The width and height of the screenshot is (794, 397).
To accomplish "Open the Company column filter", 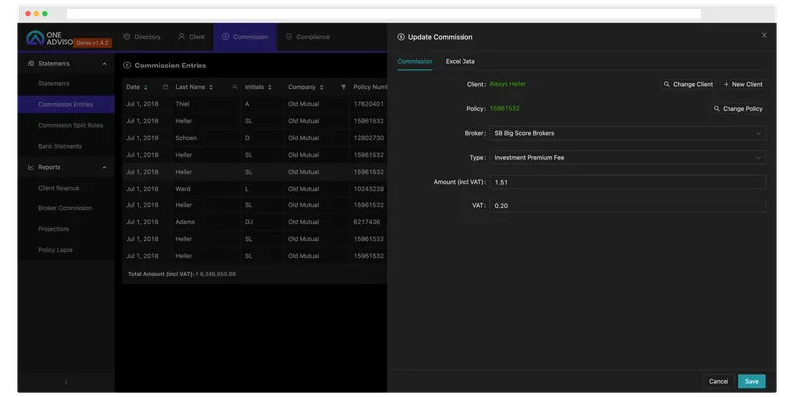I will (343, 87).
